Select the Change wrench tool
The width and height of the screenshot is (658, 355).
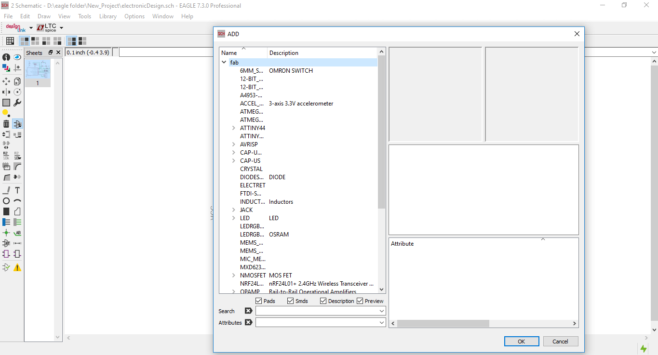pyautogui.click(x=17, y=103)
